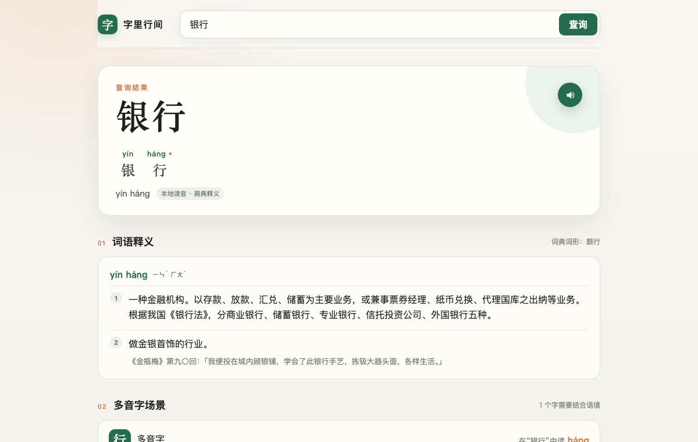Screen dimensions: 698x442
Task: Click the 1 个字需要结合语境 note
Action: click(x=569, y=405)
